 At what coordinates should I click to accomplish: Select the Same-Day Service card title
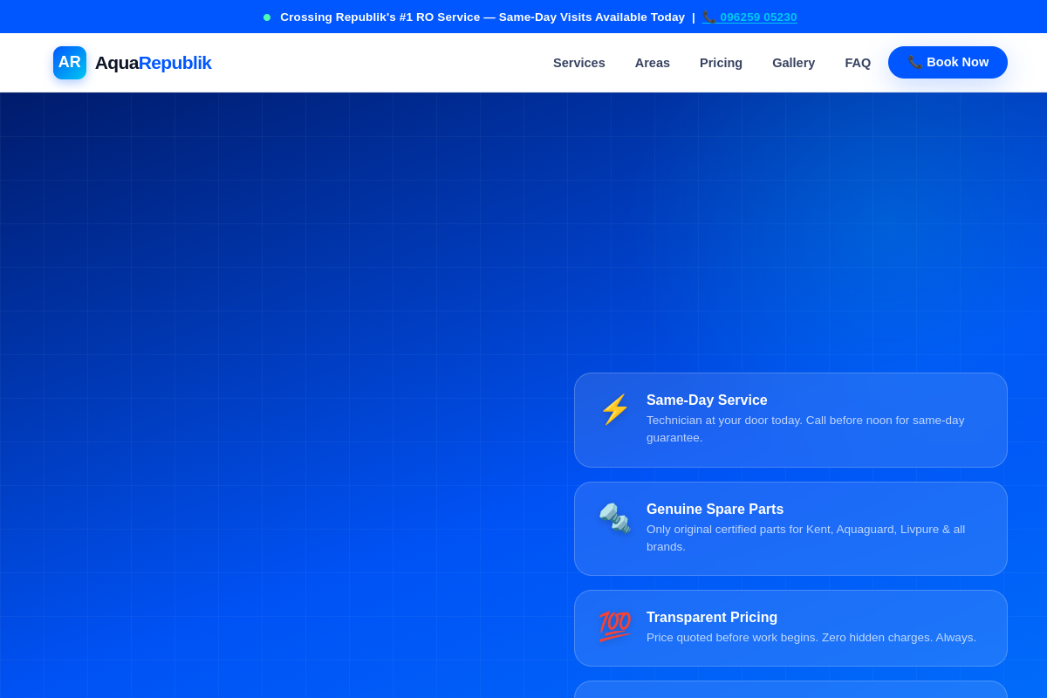pos(707,400)
